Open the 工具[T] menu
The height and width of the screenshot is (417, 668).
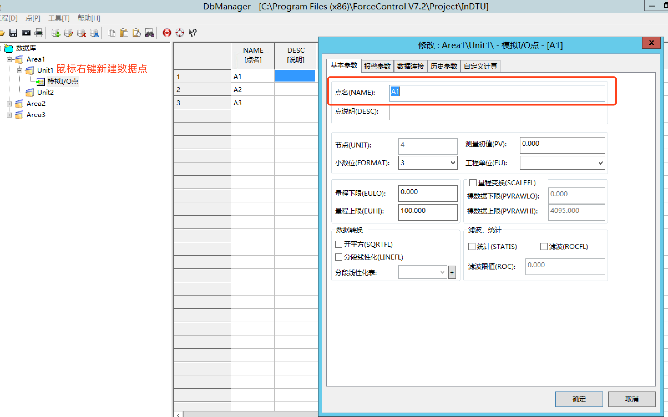pyautogui.click(x=59, y=18)
